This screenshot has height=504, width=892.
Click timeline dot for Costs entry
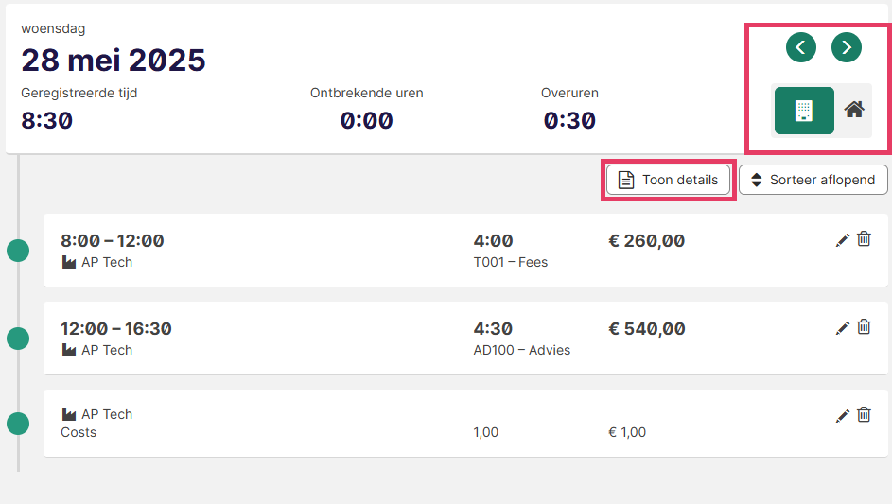18,424
